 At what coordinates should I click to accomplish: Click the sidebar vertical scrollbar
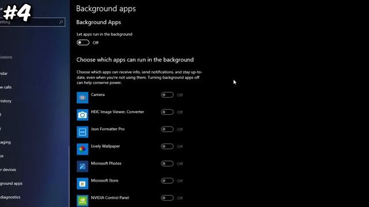coord(69,176)
